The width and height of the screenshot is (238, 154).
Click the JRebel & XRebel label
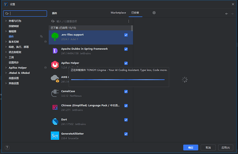[x=19, y=73]
